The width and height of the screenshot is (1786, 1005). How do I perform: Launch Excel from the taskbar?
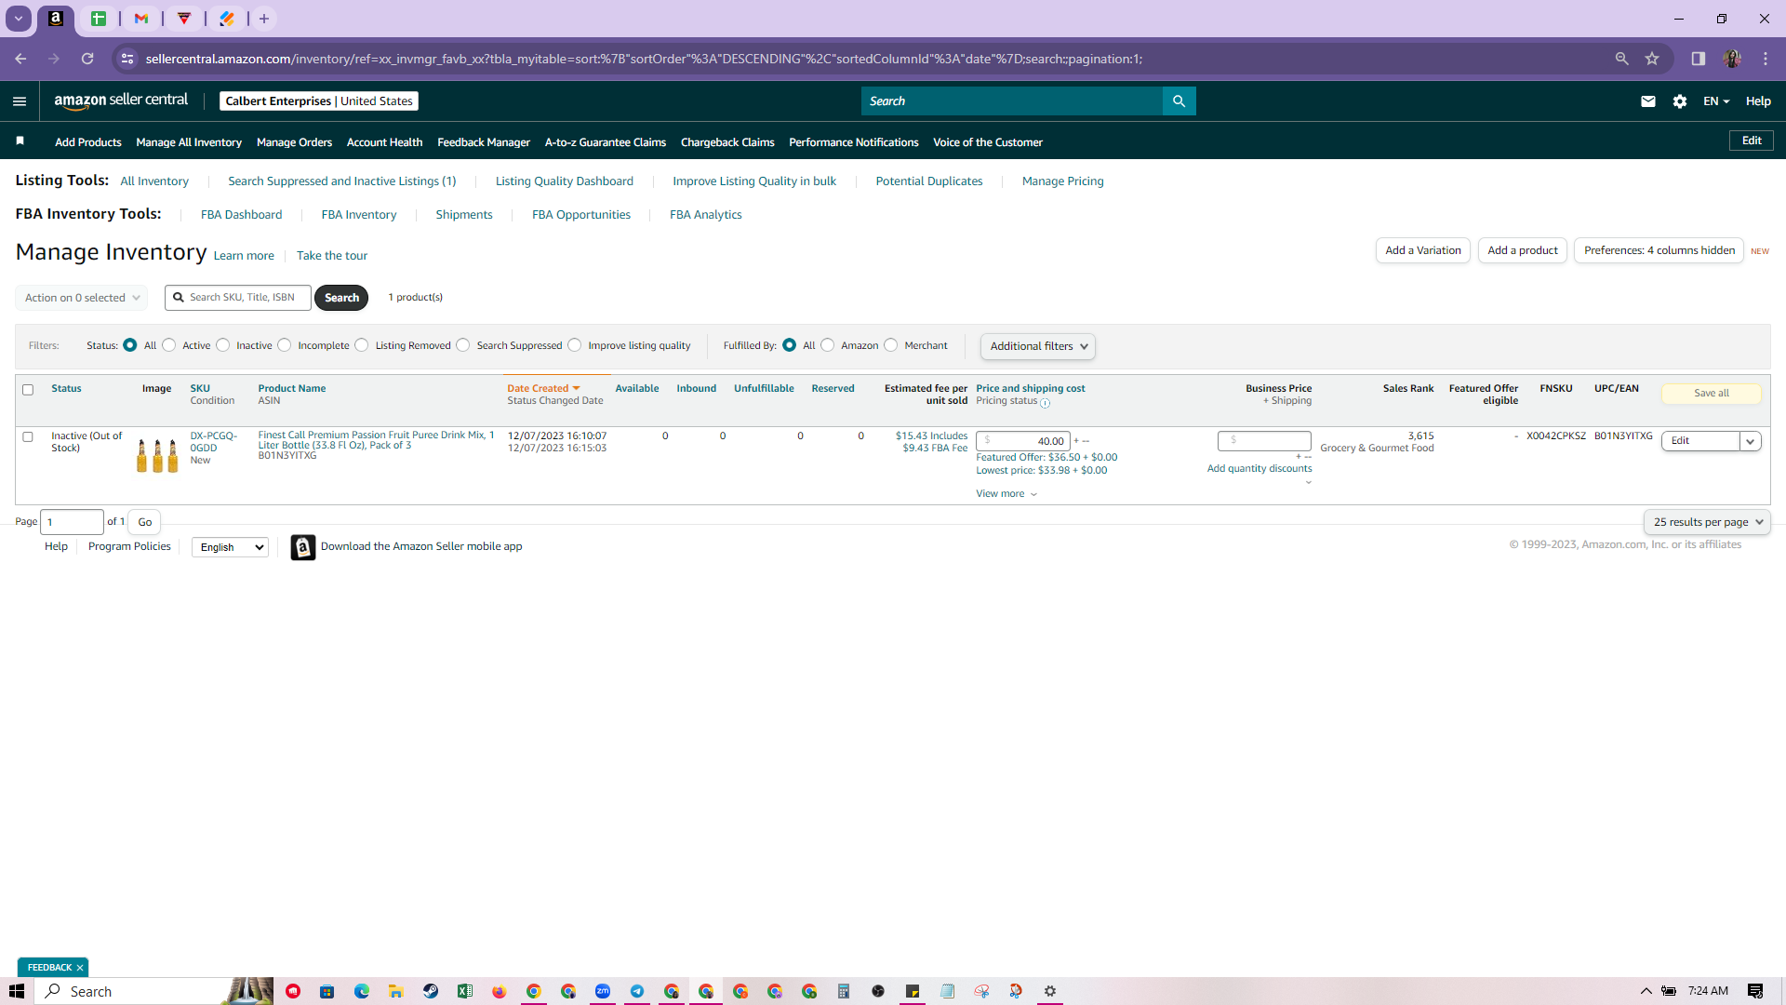465,991
